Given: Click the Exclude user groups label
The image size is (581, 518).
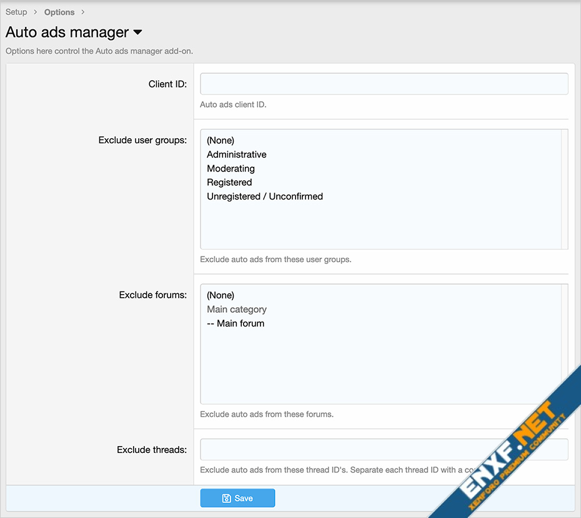Looking at the screenshot, I should click(x=142, y=140).
